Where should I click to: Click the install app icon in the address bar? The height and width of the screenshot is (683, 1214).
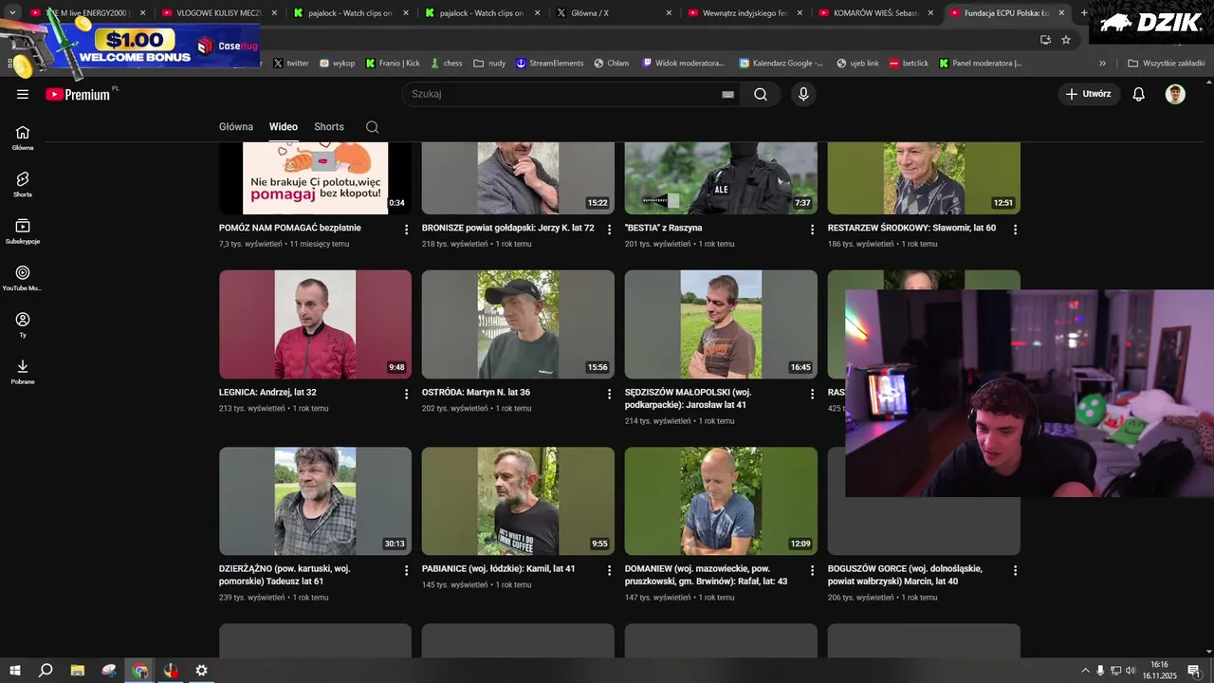1045,40
